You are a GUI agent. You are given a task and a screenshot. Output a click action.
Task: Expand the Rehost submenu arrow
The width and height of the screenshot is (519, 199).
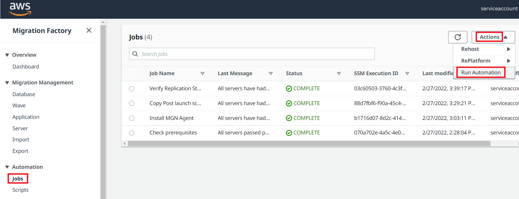(x=509, y=49)
